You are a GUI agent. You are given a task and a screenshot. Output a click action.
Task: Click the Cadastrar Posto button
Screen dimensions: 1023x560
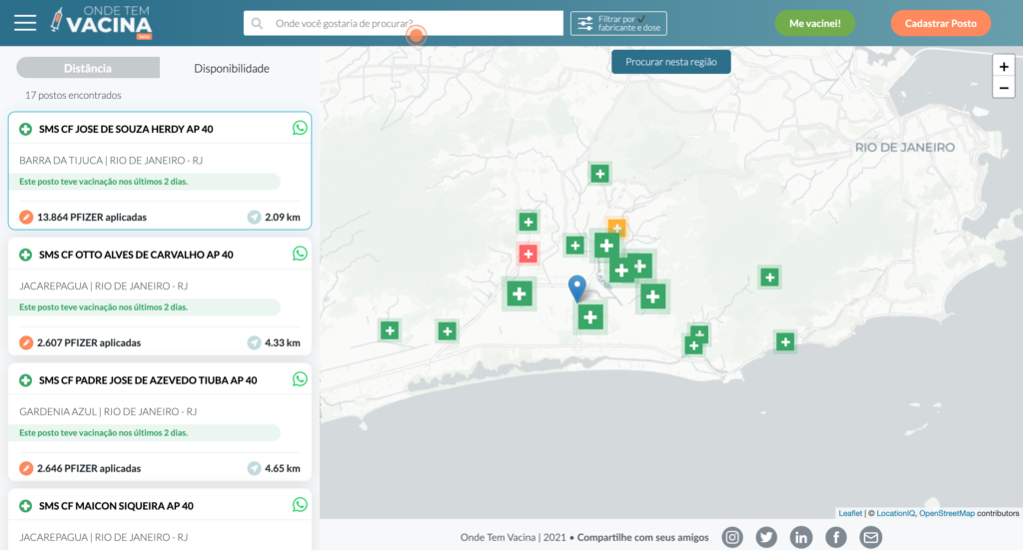[940, 23]
